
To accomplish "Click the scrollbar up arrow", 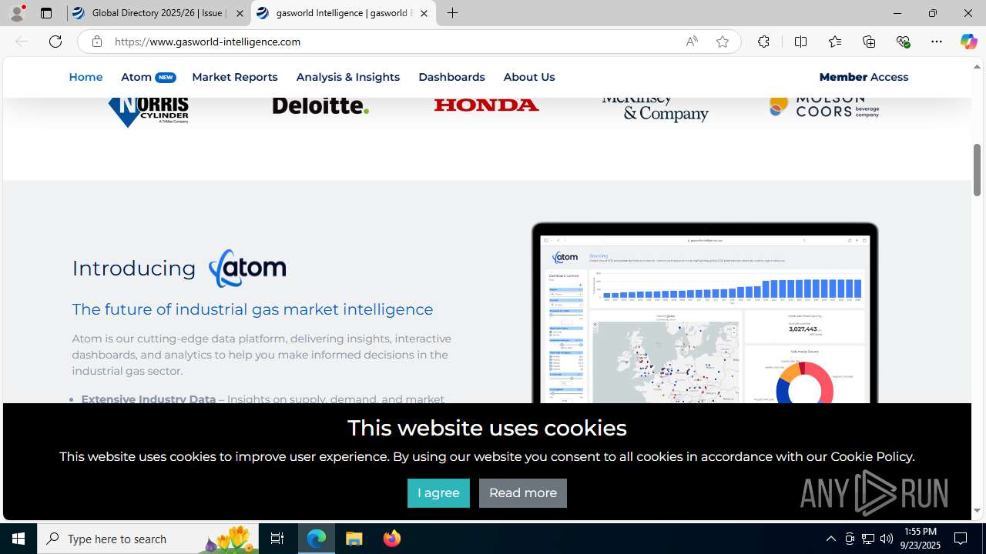I will coord(977,67).
